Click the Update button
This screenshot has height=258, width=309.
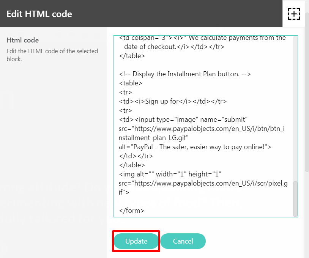click(x=136, y=241)
